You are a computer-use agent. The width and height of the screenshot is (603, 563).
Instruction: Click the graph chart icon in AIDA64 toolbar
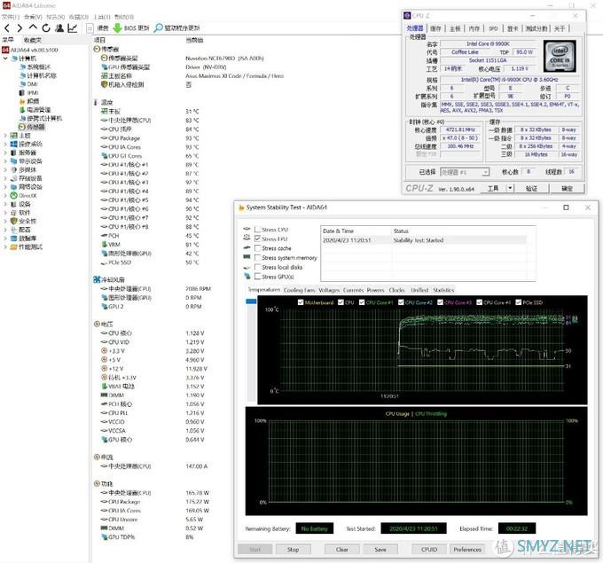(73, 28)
